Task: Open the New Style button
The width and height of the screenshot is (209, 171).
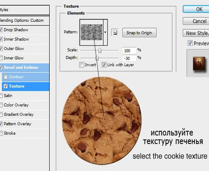Action: click(x=196, y=33)
